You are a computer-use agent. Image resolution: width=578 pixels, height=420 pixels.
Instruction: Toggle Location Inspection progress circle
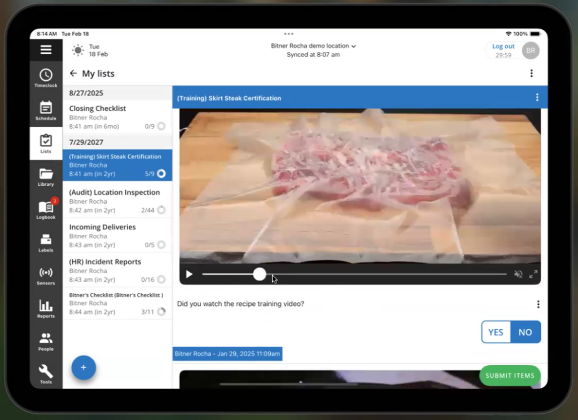(161, 210)
